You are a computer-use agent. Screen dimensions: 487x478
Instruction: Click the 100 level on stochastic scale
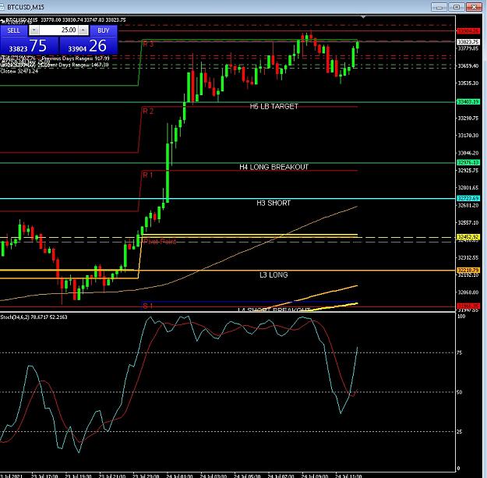coord(461,317)
